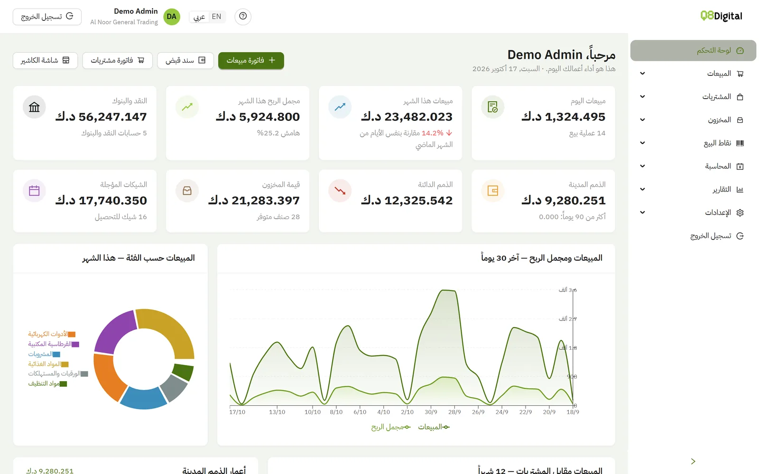Toggle الأدوات الكهربائية legend entry
Viewport: 759px width, 474px height.
52,334
